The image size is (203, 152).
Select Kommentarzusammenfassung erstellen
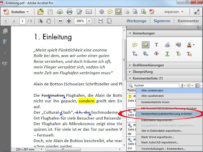(169, 114)
